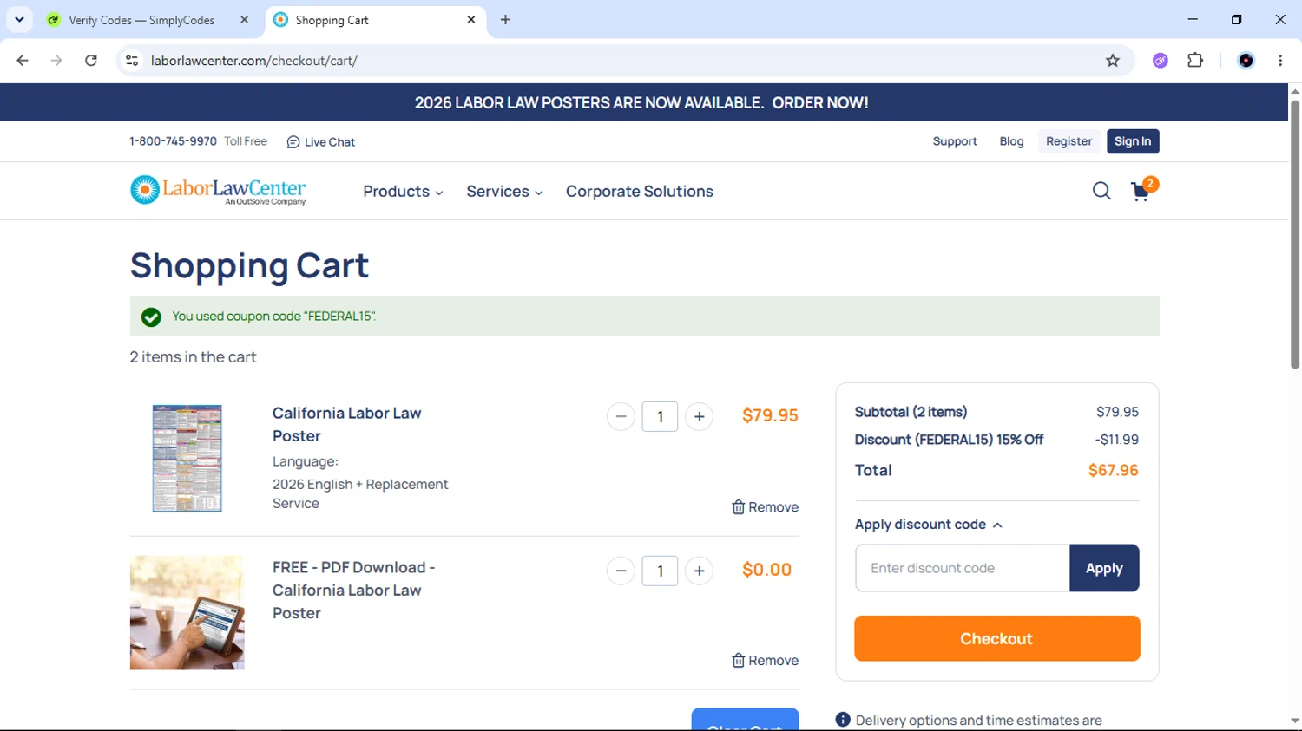Open the tab search dropdown arrow
Image resolution: width=1302 pixels, height=731 pixels.
19,20
